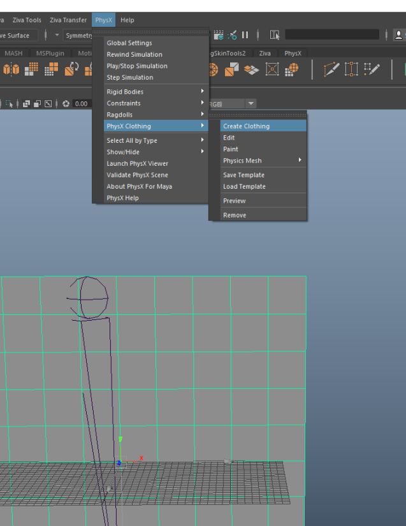Choose Edit in the clothing submenu
The width and height of the screenshot is (406, 526).
[263, 138]
